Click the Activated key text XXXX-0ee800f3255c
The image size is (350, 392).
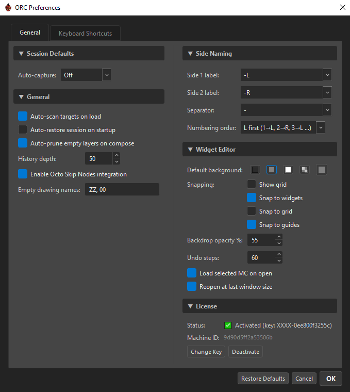pos(304,325)
